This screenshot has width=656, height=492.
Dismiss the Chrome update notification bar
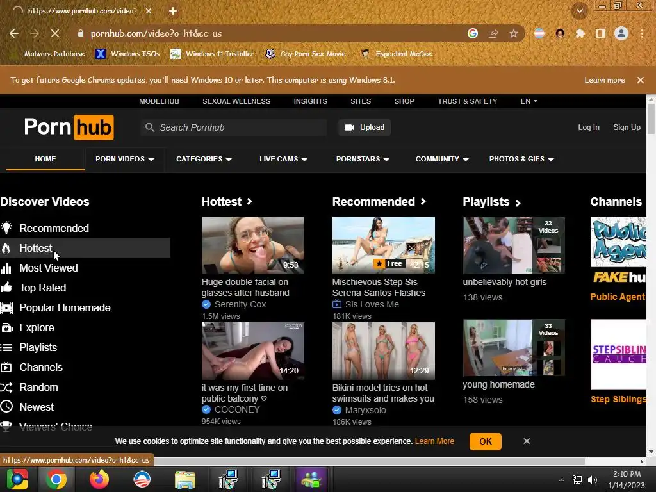[x=641, y=80]
